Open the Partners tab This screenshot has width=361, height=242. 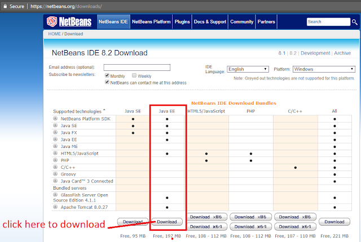tap(266, 22)
